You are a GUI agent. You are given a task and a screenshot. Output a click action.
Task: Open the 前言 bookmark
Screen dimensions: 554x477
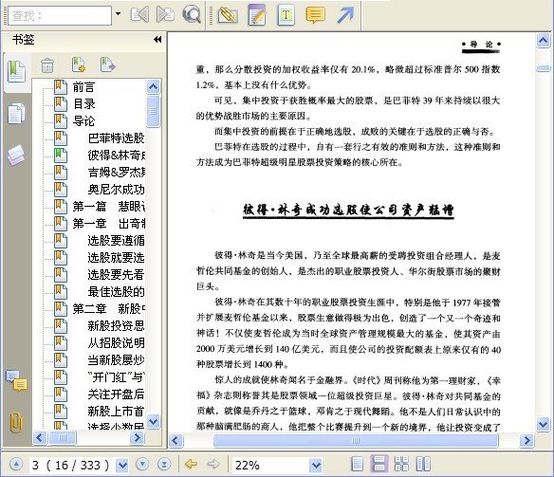point(83,87)
